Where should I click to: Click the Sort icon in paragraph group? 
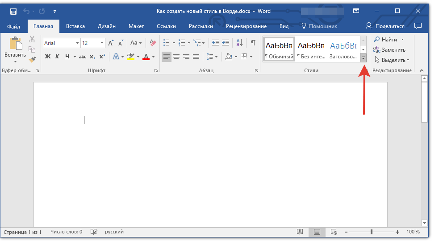click(x=239, y=43)
